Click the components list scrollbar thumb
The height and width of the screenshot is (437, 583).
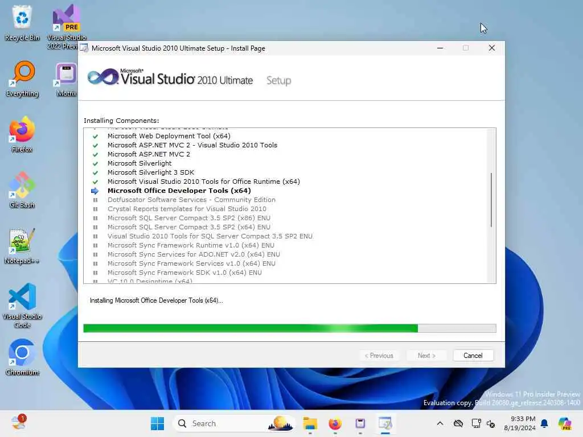491,200
